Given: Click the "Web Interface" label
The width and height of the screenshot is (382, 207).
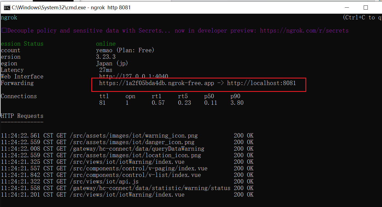Looking at the screenshot, I should tap(22, 77).
